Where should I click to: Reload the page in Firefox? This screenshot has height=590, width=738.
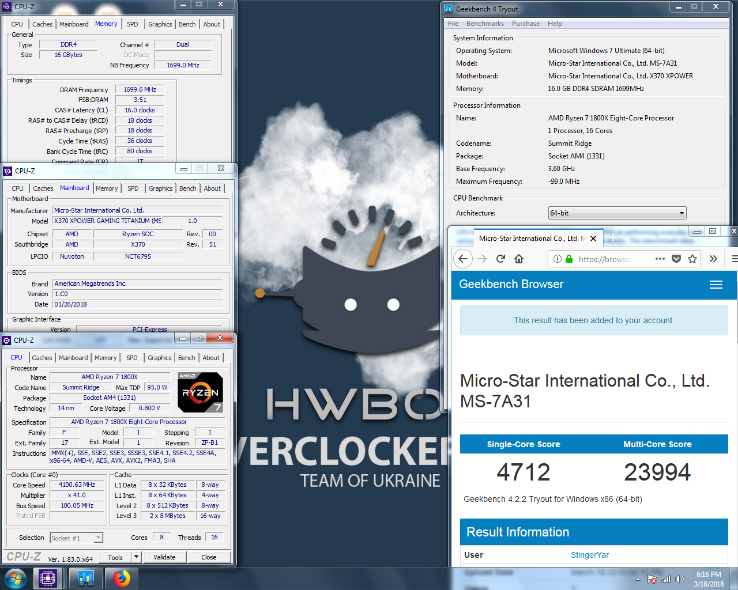point(500,259)
